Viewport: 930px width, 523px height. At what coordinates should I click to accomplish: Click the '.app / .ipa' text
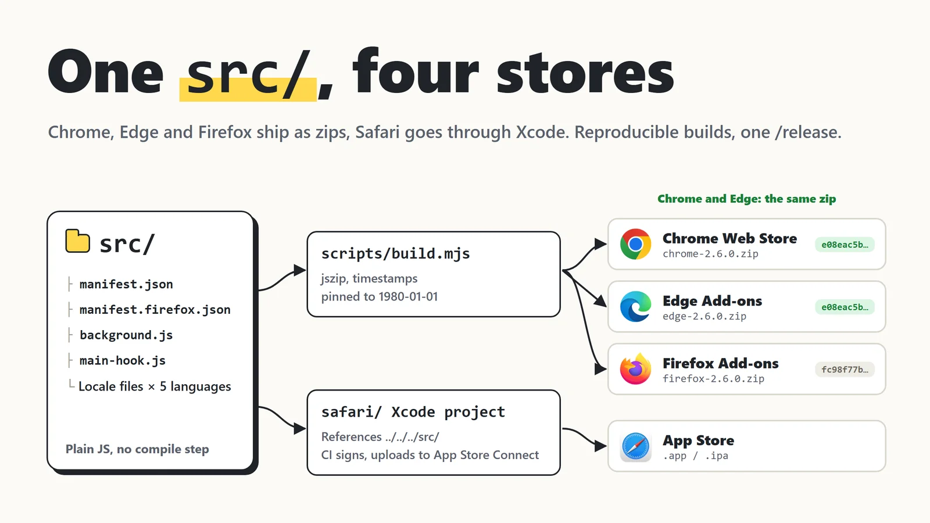tap(695, 456)
